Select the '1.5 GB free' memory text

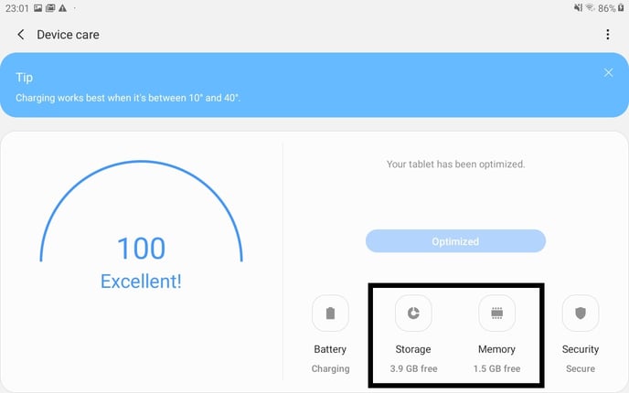tap(496, 368)
